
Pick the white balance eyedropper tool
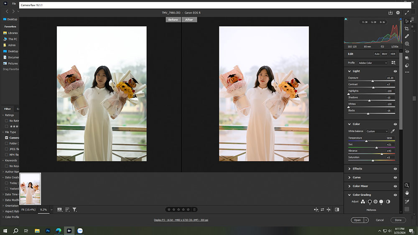point(393,131)
